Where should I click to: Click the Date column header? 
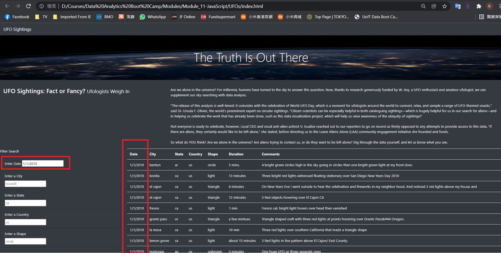(x=134, y=154)
